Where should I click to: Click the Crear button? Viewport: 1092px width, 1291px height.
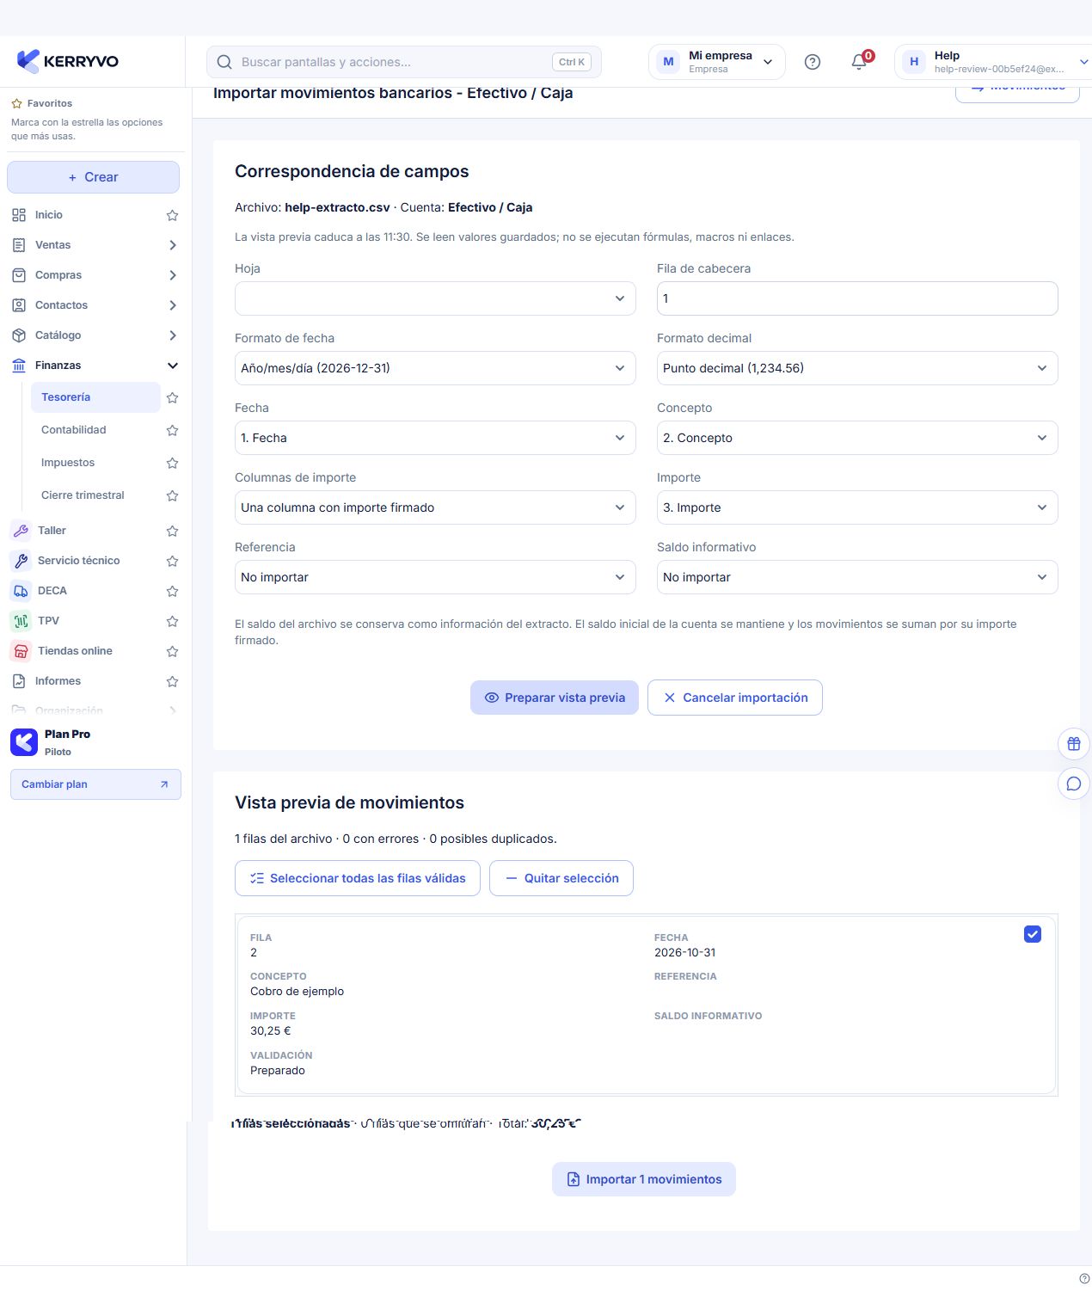pyautogui.click(x=93, y=177)
